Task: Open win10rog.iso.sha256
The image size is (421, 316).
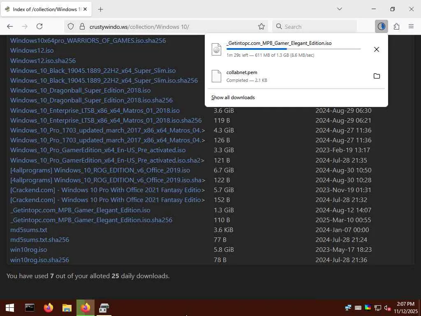Action: [x=39, y=260]
